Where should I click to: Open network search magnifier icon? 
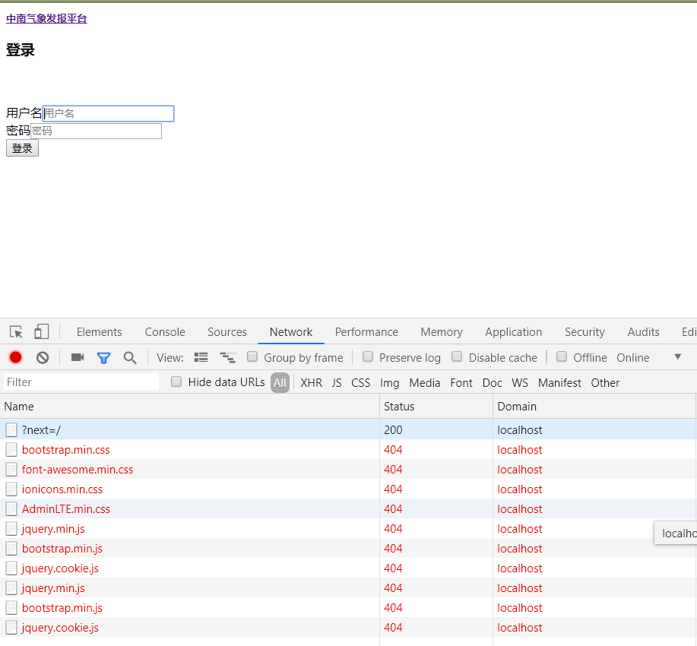[x=130, y=357]
